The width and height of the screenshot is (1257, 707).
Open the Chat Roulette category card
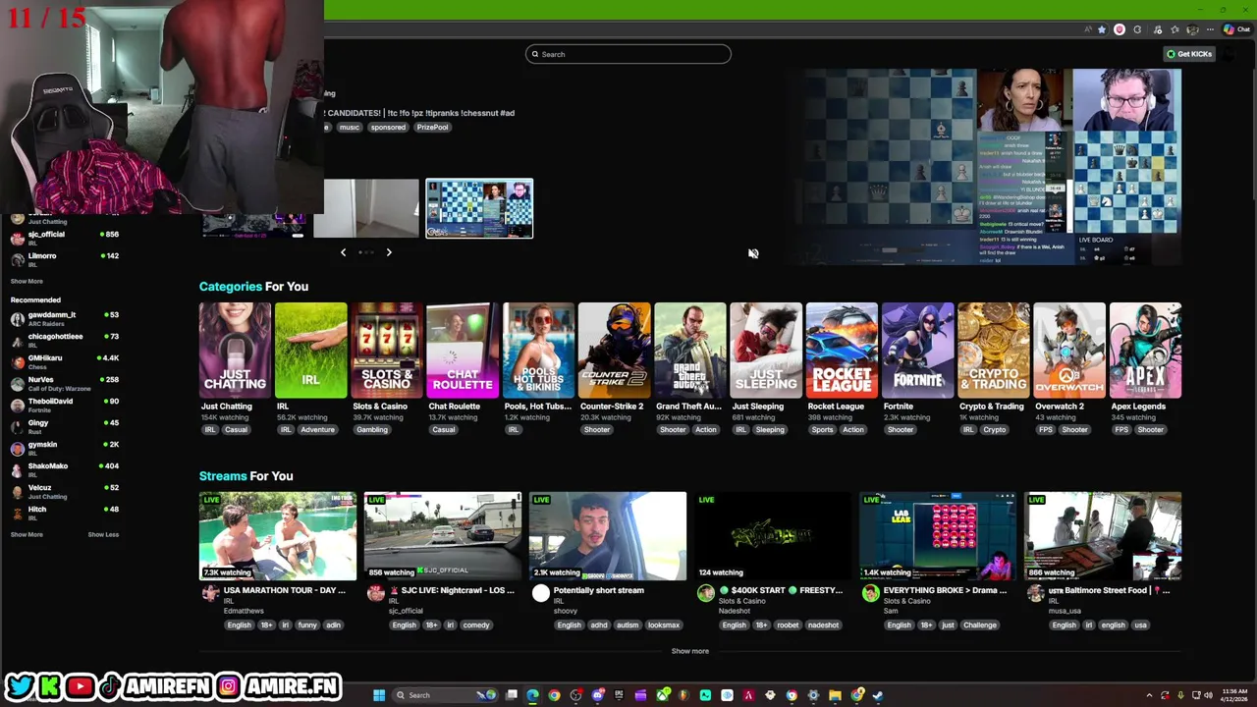tap(463, 351)
